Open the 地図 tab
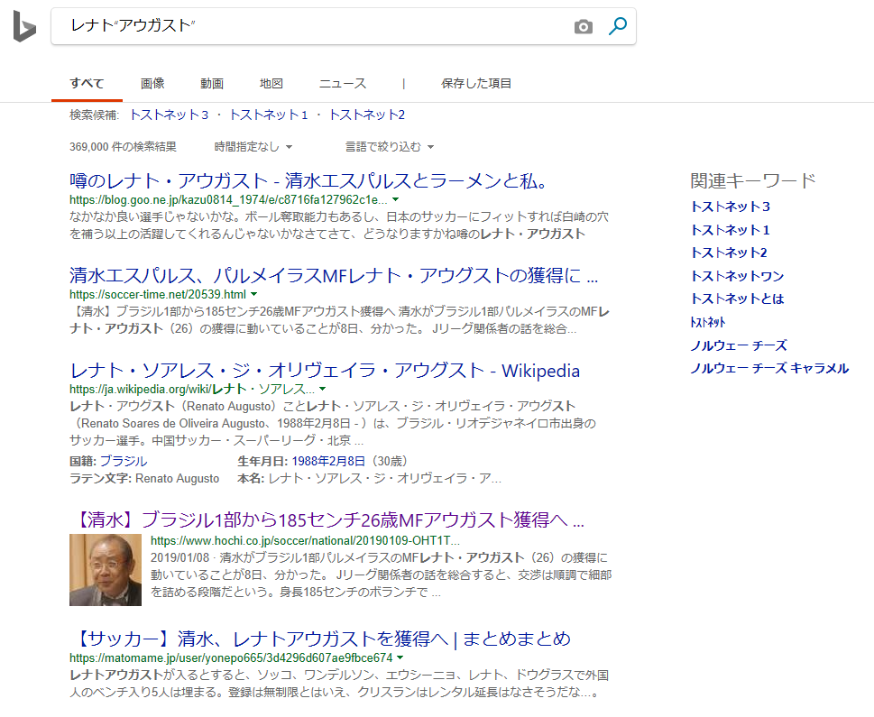This screenshot has height=717, width=874. point(271,84)
